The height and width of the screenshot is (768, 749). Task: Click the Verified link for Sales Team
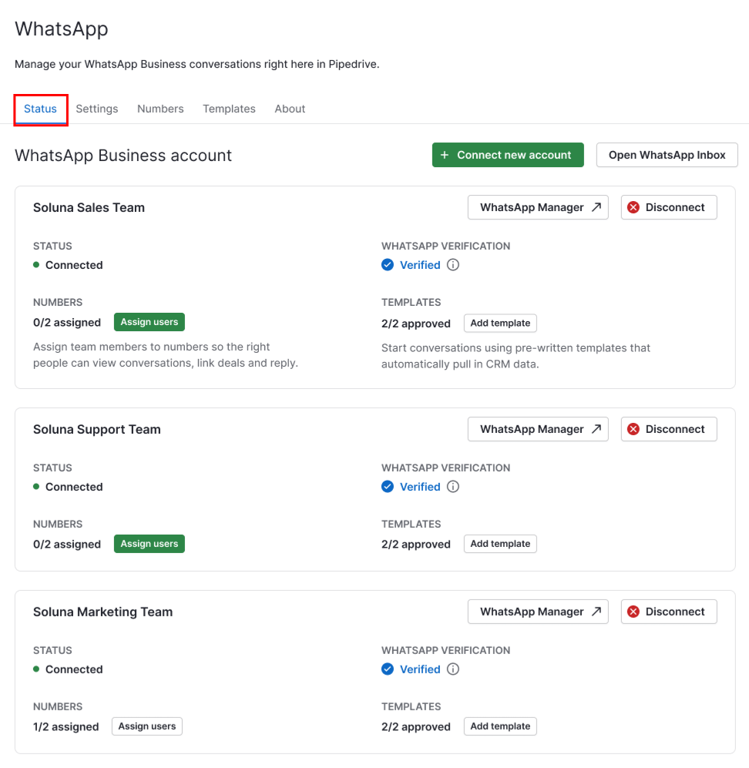click(x=420, y=265)
